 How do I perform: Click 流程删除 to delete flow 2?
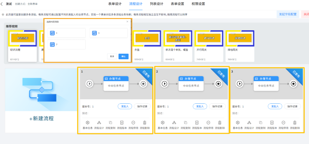[220, 125]
